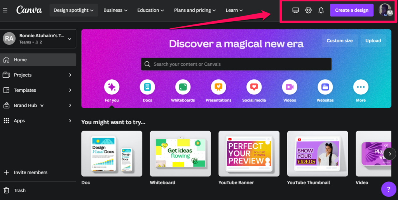Expand the Plans and pricing menu
The image size is (398, 200).
pos(195,10)
